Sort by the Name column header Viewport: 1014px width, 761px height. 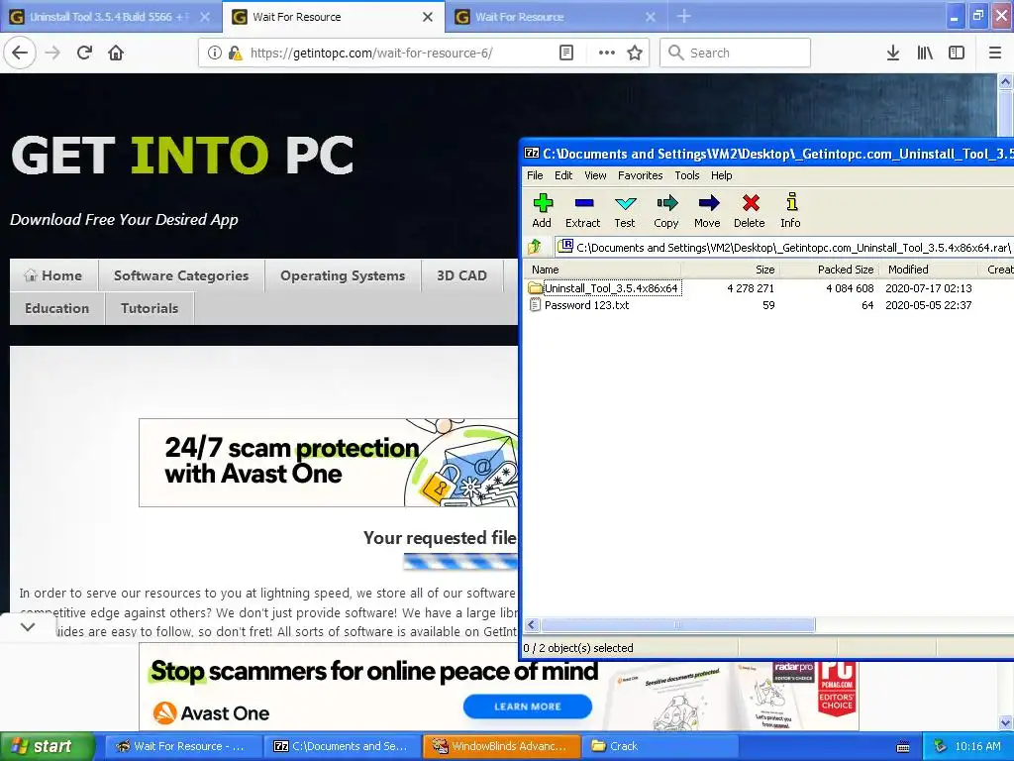coord(601,270)
